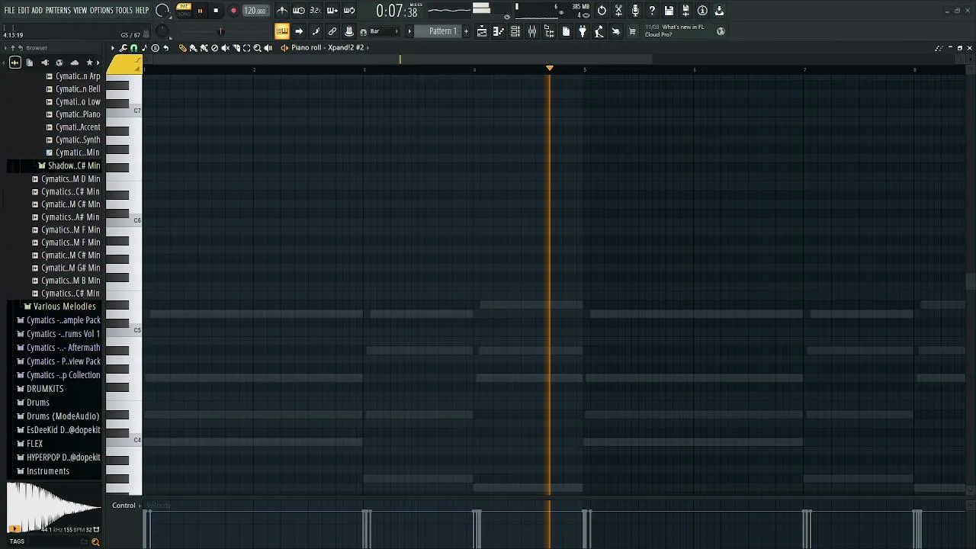The image size is (976, 549).
Task: Select the Mute tool in piano roll toolbar
Action: (x=225, y=48)
